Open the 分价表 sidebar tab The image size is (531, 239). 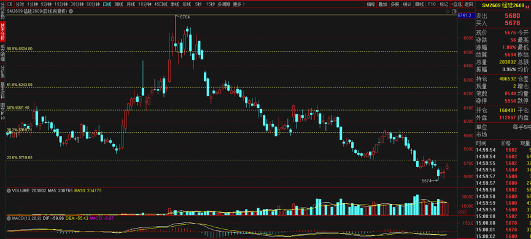pyautogui.click(x=2, y=72)
